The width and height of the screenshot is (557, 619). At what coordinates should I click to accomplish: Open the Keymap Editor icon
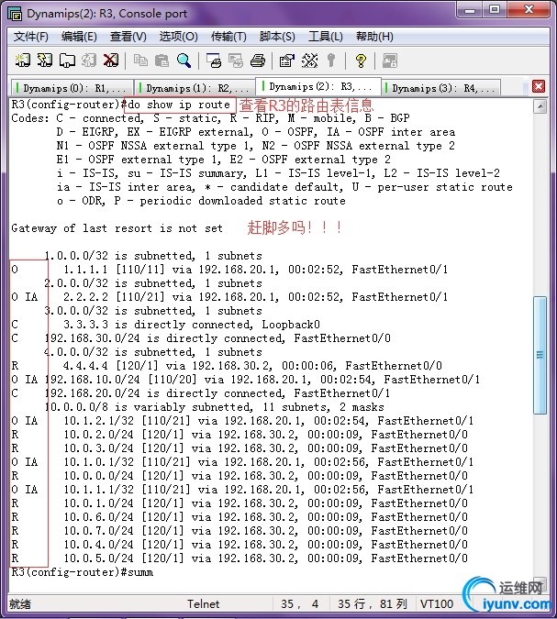click(x=309, y=61)
